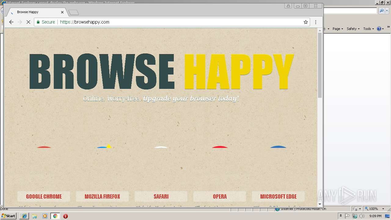Open a new Chrome tab
391x220 pixels.
click(74, 13)
